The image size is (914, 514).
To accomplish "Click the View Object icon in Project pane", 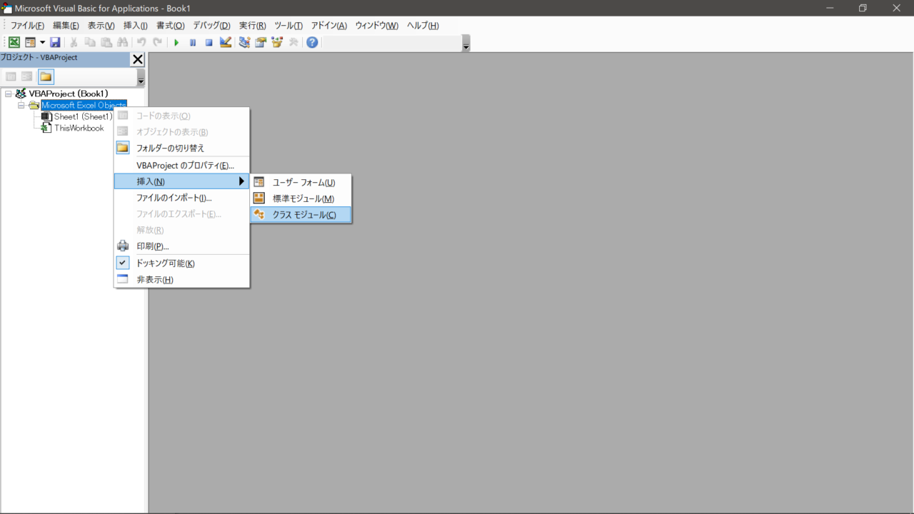I will (27, 76).
